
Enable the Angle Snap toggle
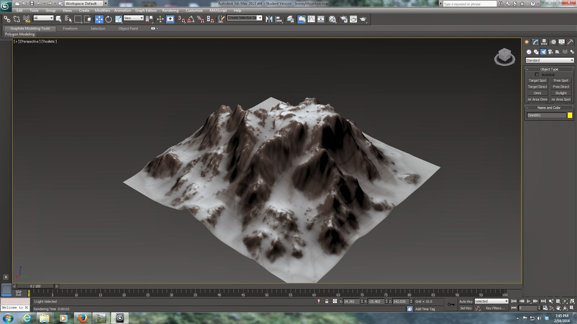(190, 19)
